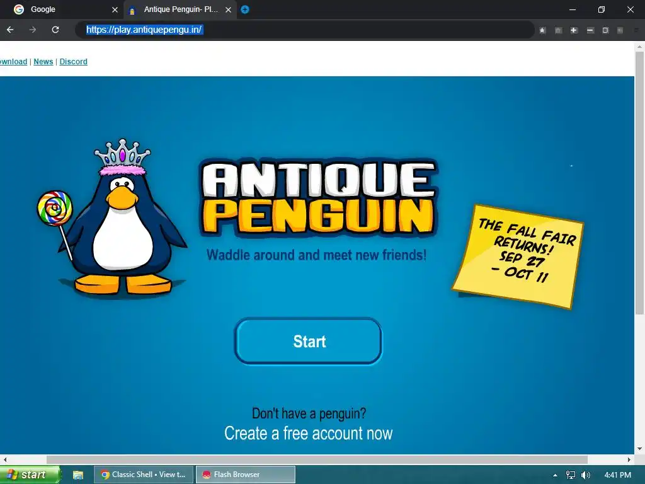Click the scroll-left arrow at the bottom
Image resolution: width=645 pixels, height=484 pixels.
(4, 459)
